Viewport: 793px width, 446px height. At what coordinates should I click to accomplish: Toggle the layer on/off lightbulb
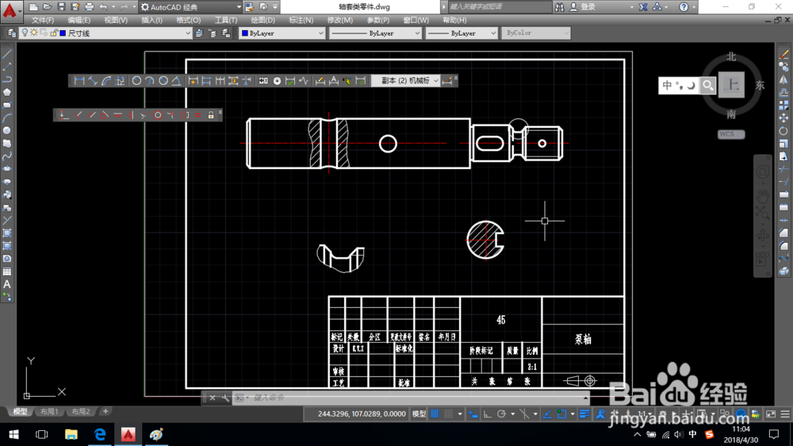pyautogui.click(x=25, y=33)
